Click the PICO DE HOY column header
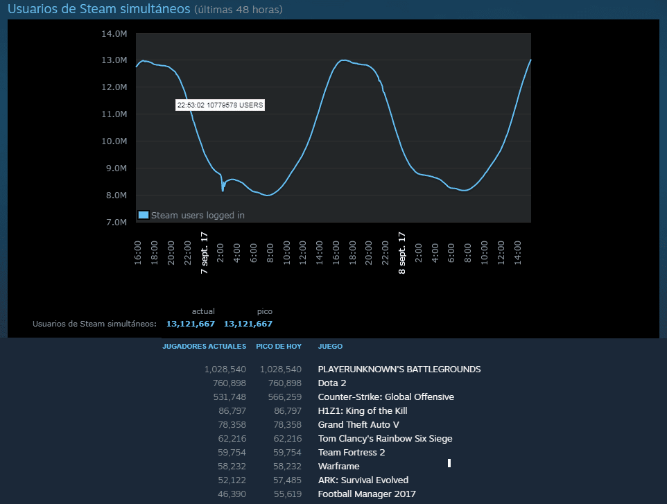The image size is (667, 504). pos(279,346)
